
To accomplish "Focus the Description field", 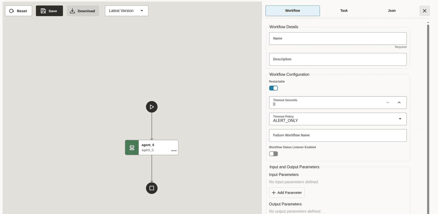I will click(x=338, y=59).
